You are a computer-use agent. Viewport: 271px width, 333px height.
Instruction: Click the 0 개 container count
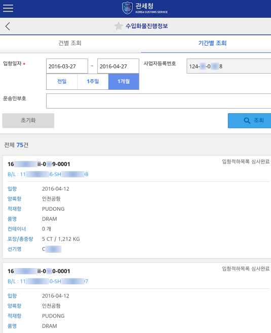(47, 229)
